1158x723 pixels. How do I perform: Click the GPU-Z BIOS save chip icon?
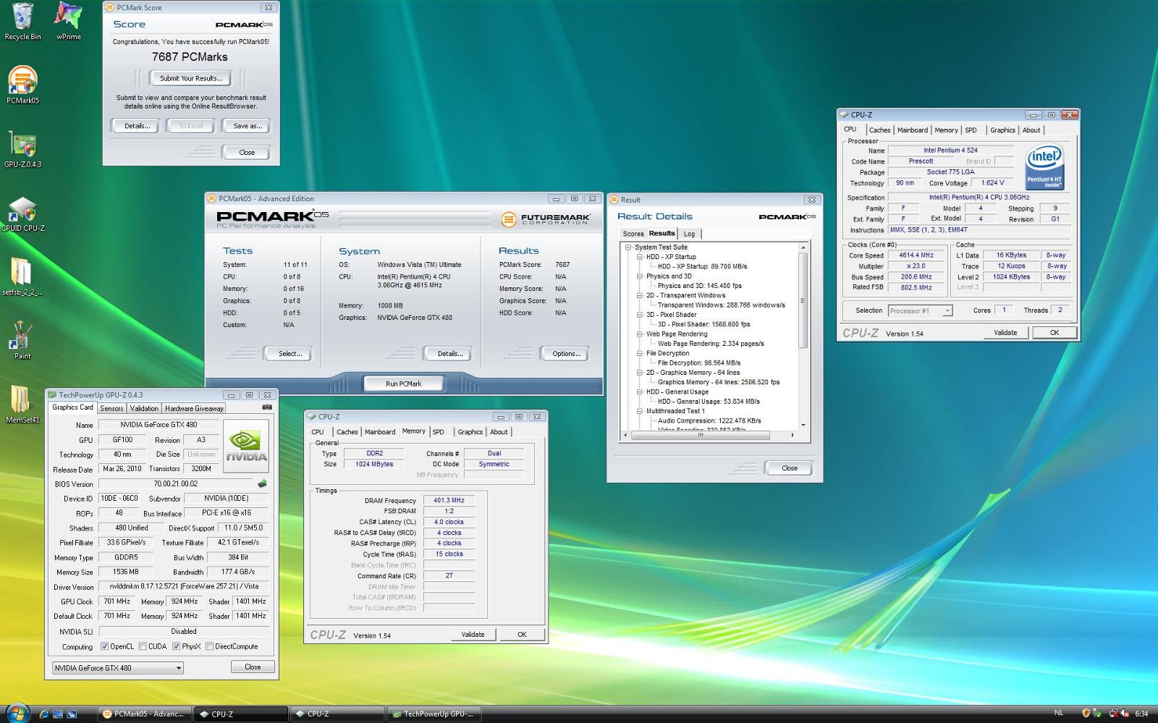[x=262, y=483]
